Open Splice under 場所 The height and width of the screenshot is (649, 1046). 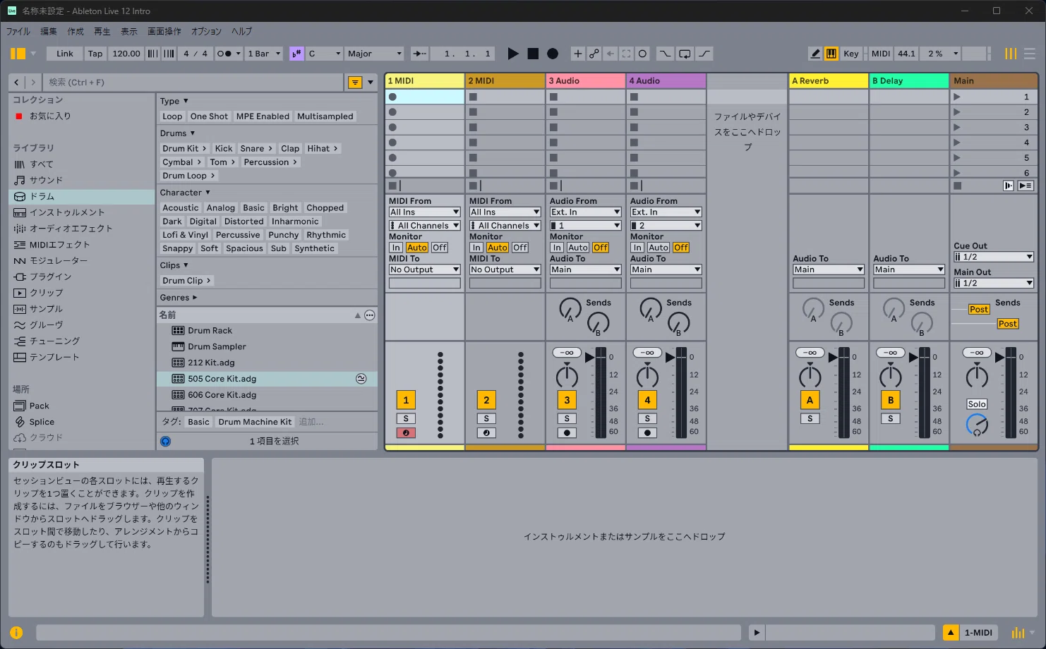pos(81,422)
